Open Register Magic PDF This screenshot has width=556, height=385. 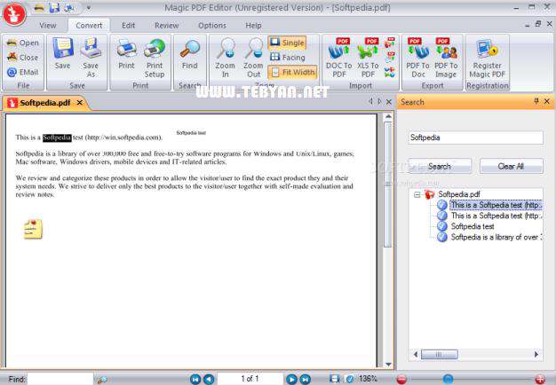coord(488,58)
